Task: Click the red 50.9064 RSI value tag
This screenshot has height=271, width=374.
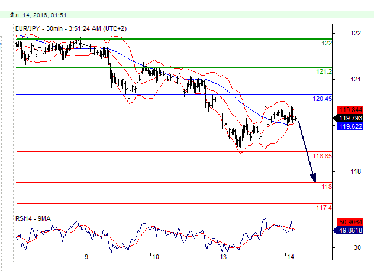Action: (x=350, y=222)
